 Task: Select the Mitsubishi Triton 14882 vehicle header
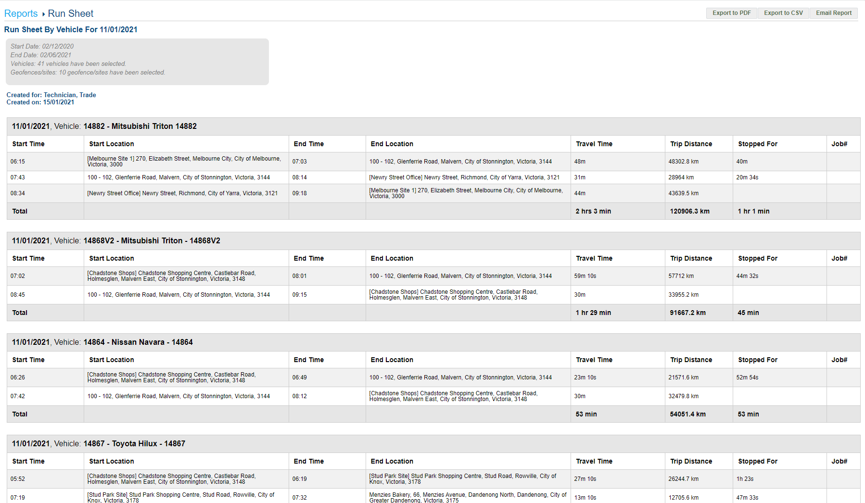point(433,126)
